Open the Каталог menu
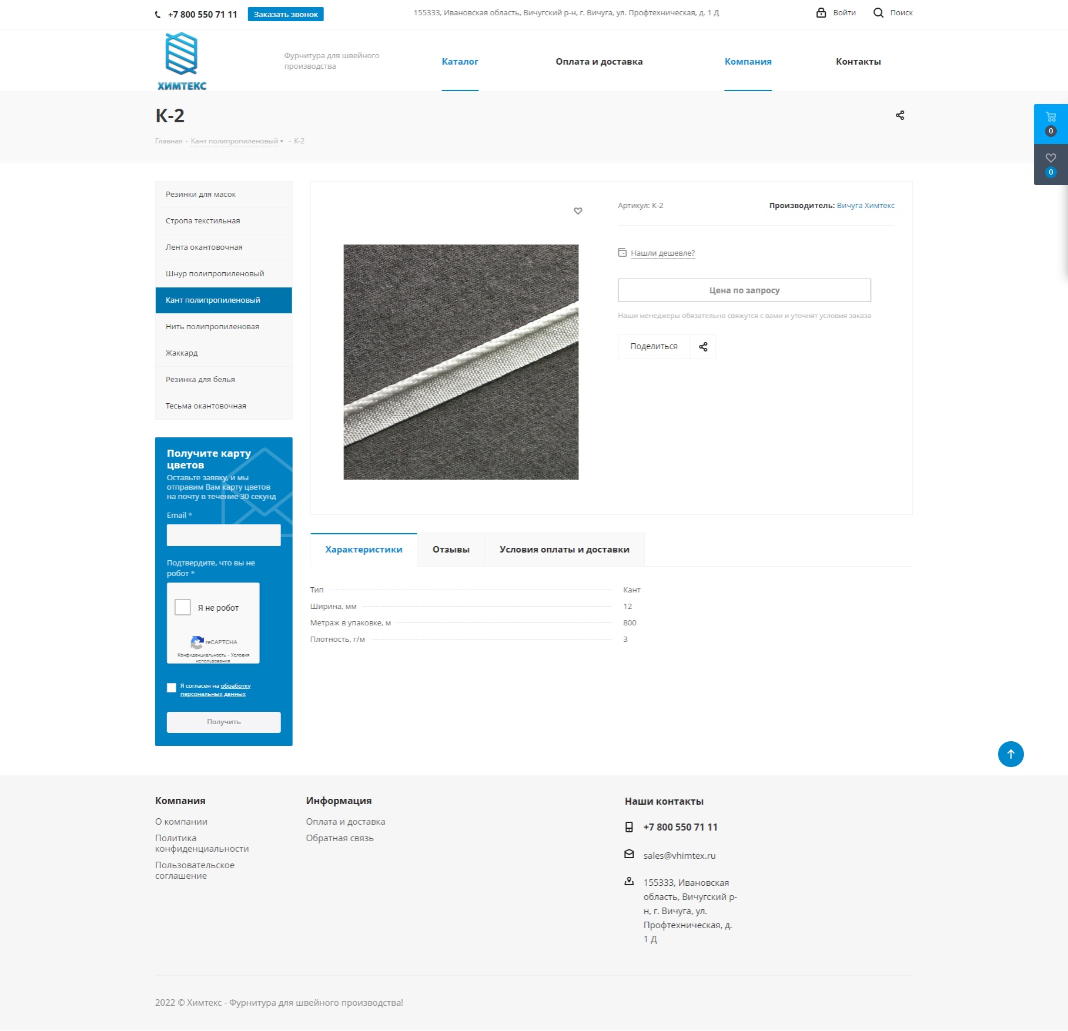 click(460, 62)
